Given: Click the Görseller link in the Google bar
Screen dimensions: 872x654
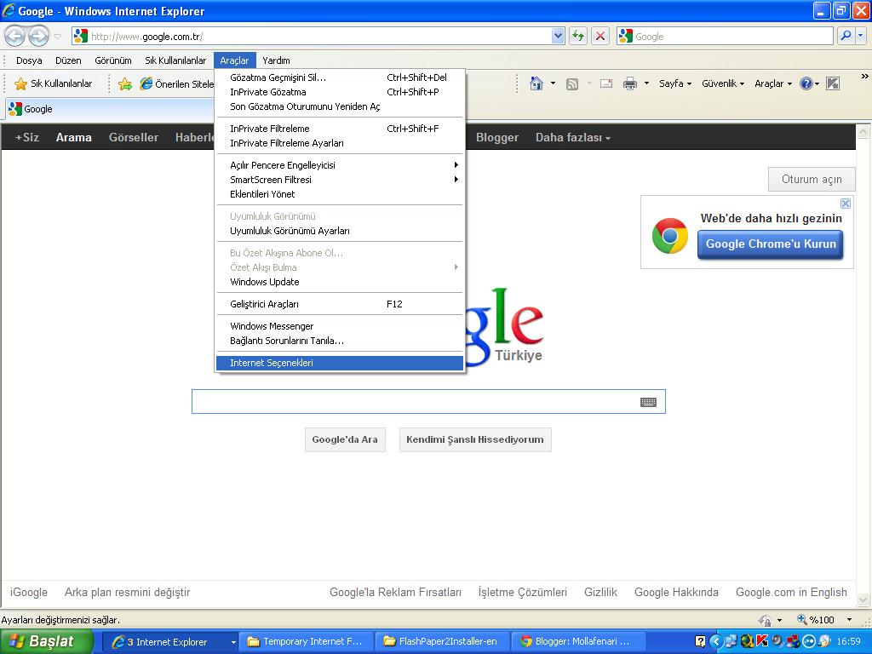Looking at the screenshot, I should click(134, 137).
